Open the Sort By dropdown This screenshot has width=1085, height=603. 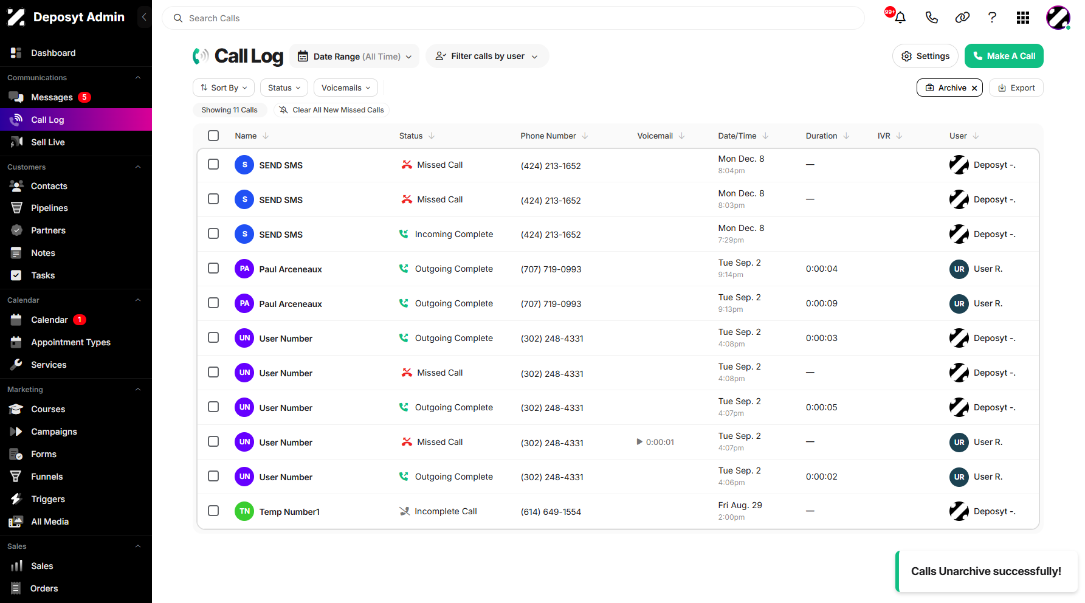point(224,88)
